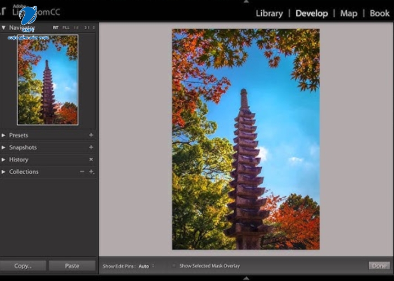
Task: Enable Show Selected Mask Overlay checkbox
Action: [174, 266]
